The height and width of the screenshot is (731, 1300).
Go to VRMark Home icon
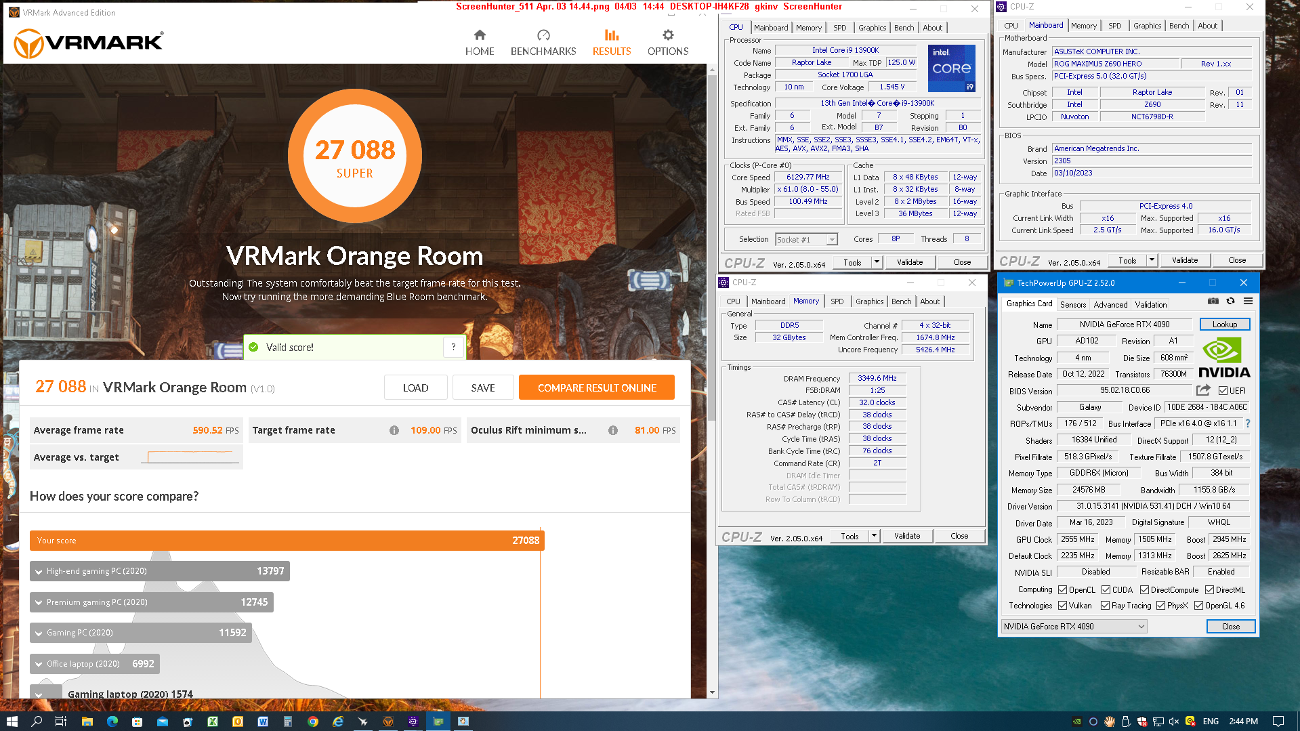[480, 35]
